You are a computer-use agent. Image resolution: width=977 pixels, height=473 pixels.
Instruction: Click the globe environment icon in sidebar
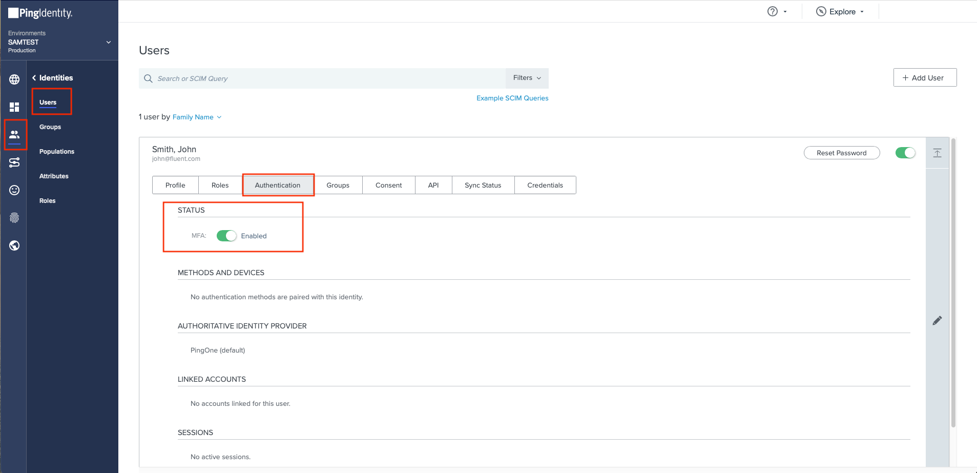pyautogui.click(x=14, y=79)
